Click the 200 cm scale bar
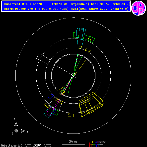147x147 pixels. coord(73,144)
